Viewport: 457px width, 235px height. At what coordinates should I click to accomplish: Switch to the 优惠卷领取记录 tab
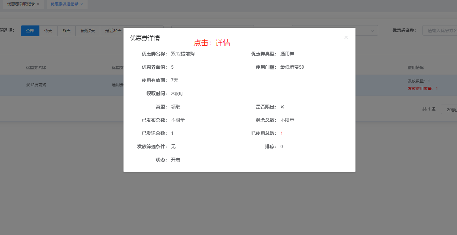[21, 4]
